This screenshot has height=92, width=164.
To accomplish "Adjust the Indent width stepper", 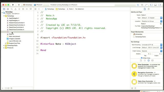I will pos(161,54).
